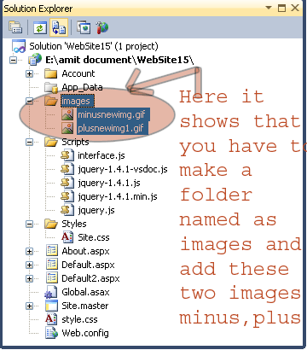
Task: Collapse the images folder
Action: tap(29, 101)
